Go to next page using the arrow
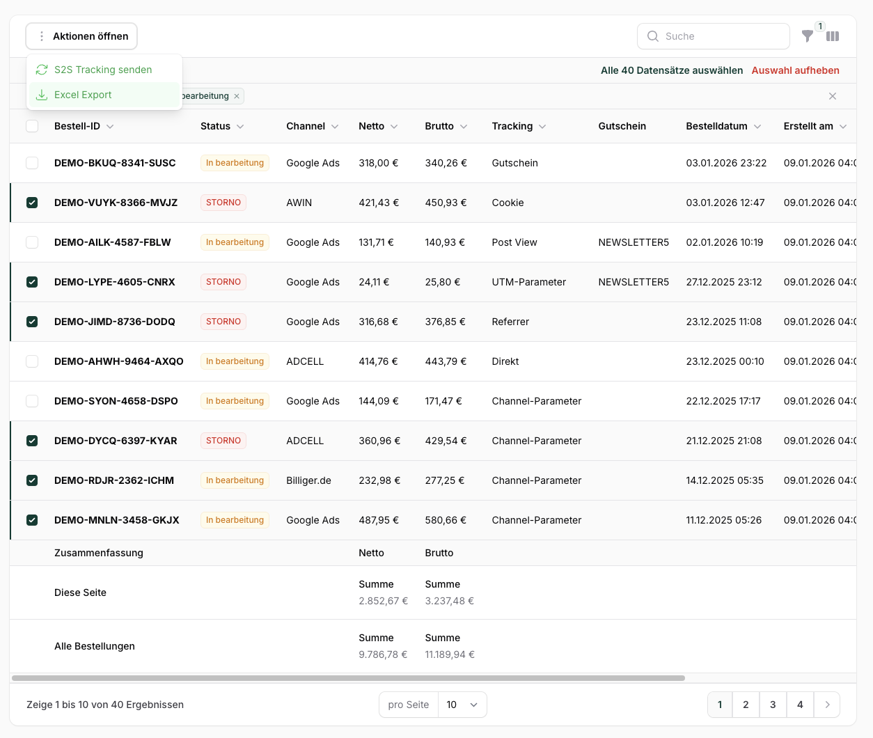Viewport: 873px width, 738px height. tap(827, 705)
